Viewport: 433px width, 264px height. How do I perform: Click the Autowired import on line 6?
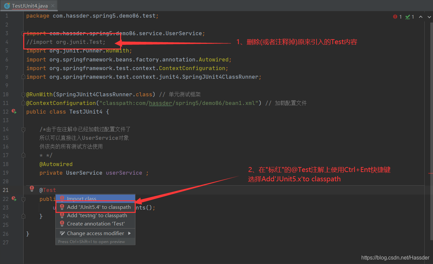tap(129, 59)
